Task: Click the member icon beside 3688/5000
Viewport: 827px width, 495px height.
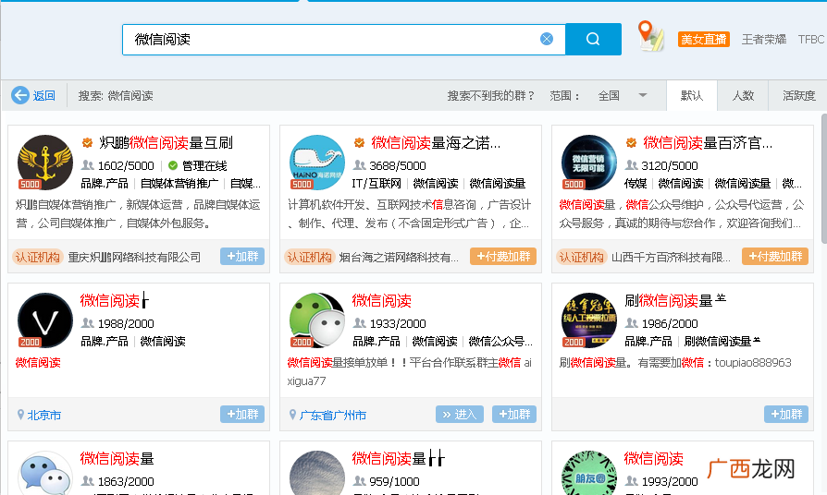Action: click(x=360, y=165)
